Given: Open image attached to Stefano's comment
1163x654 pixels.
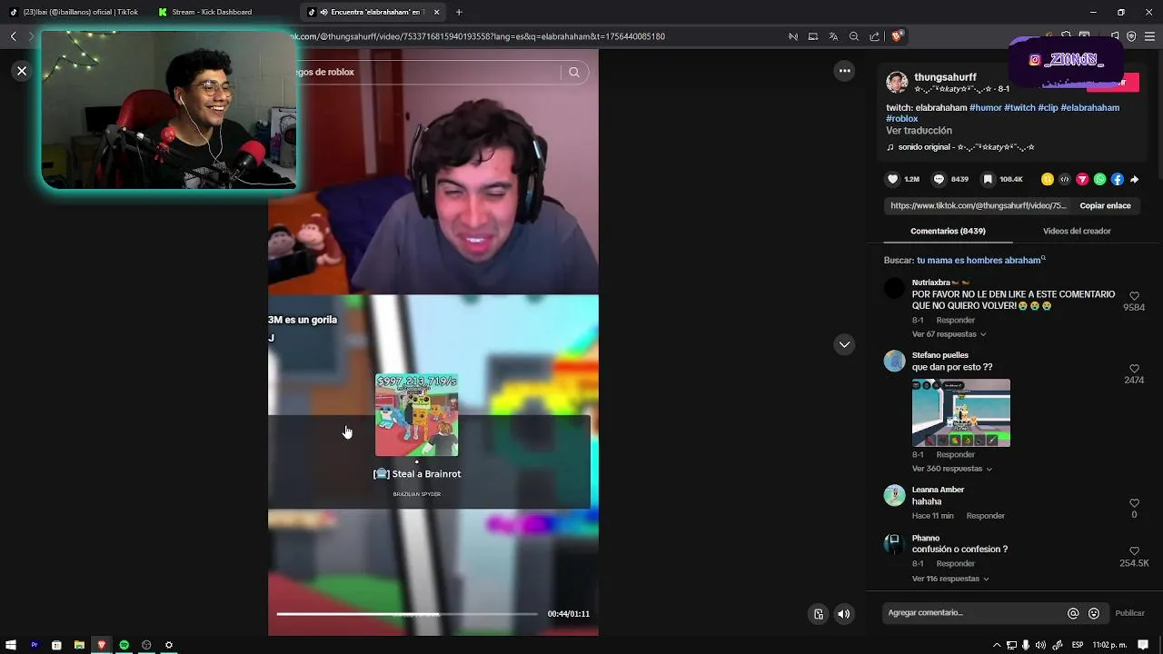Looking at the screenshot, I should click(961, 413).
